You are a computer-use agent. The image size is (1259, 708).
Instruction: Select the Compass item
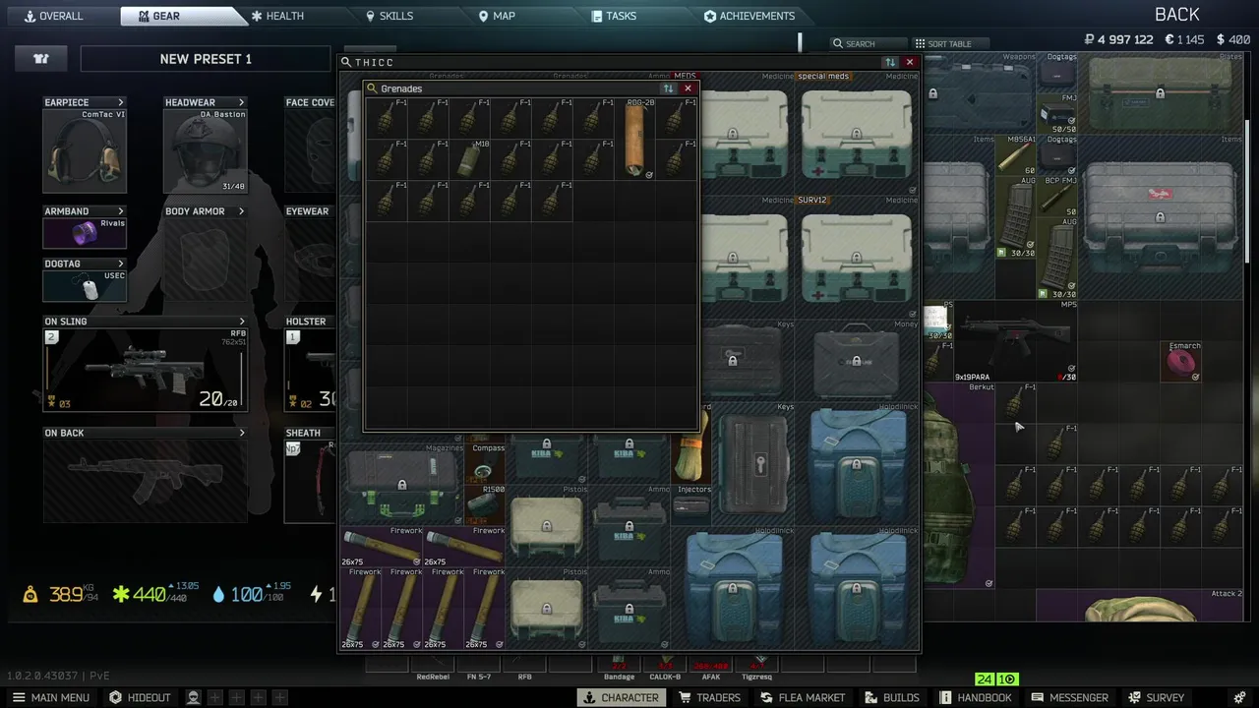click(486, 463)
